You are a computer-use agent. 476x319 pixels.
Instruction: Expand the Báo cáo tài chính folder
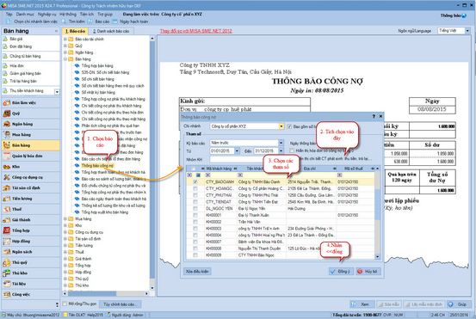tap(65, 39)
